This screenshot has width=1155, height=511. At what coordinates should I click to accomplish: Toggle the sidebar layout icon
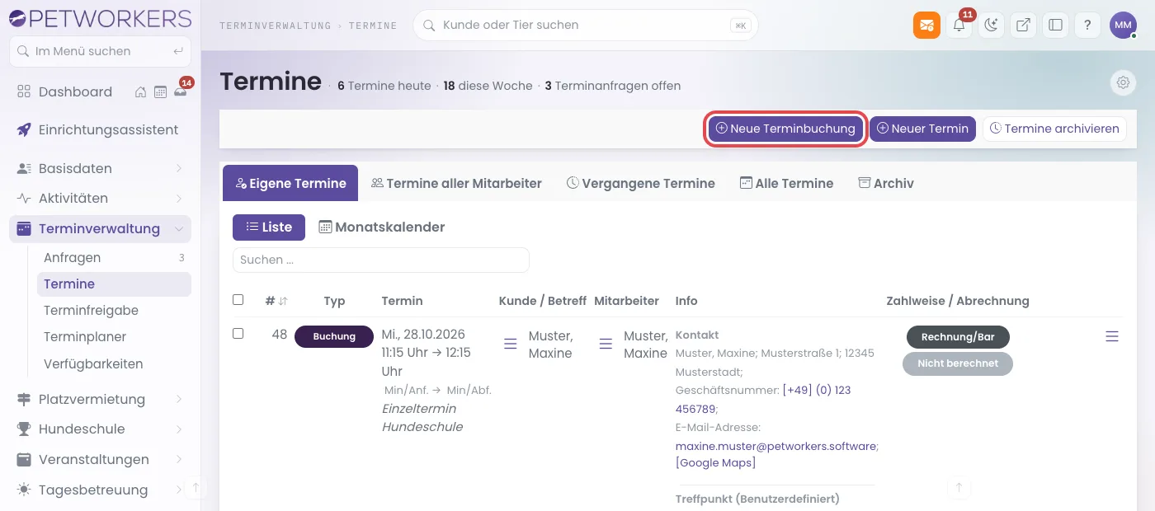click(x=1055, y=25)
